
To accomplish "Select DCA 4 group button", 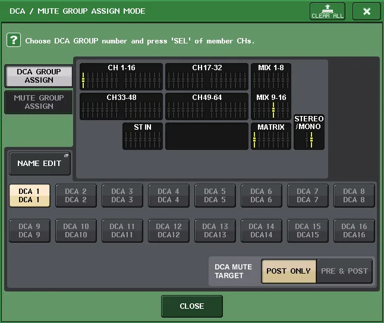I will [168, 196].
